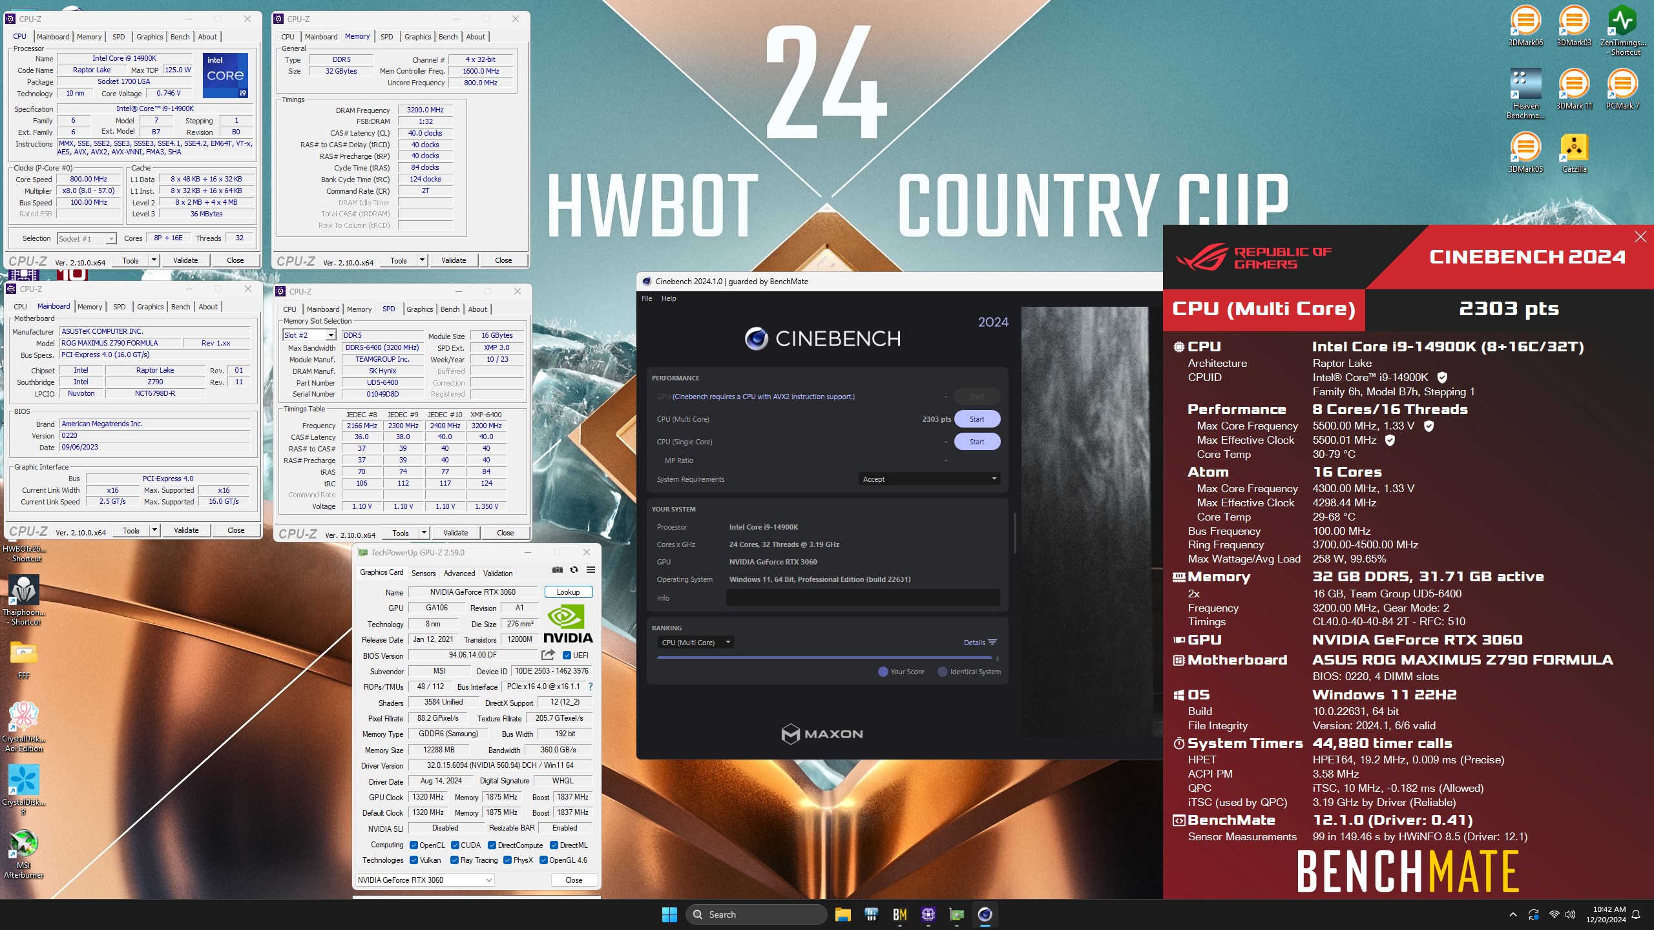Open the Validation tab in GPU-Z

click(497, 573)
